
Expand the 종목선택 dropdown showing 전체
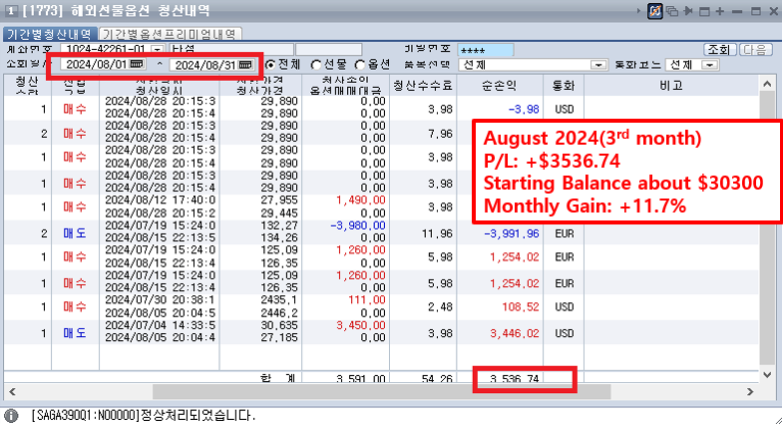click(x=598, y=65)
